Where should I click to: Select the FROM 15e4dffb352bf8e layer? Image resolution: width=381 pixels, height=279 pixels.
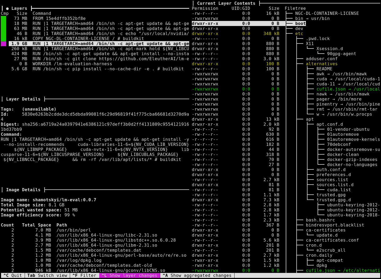[59, 19]
